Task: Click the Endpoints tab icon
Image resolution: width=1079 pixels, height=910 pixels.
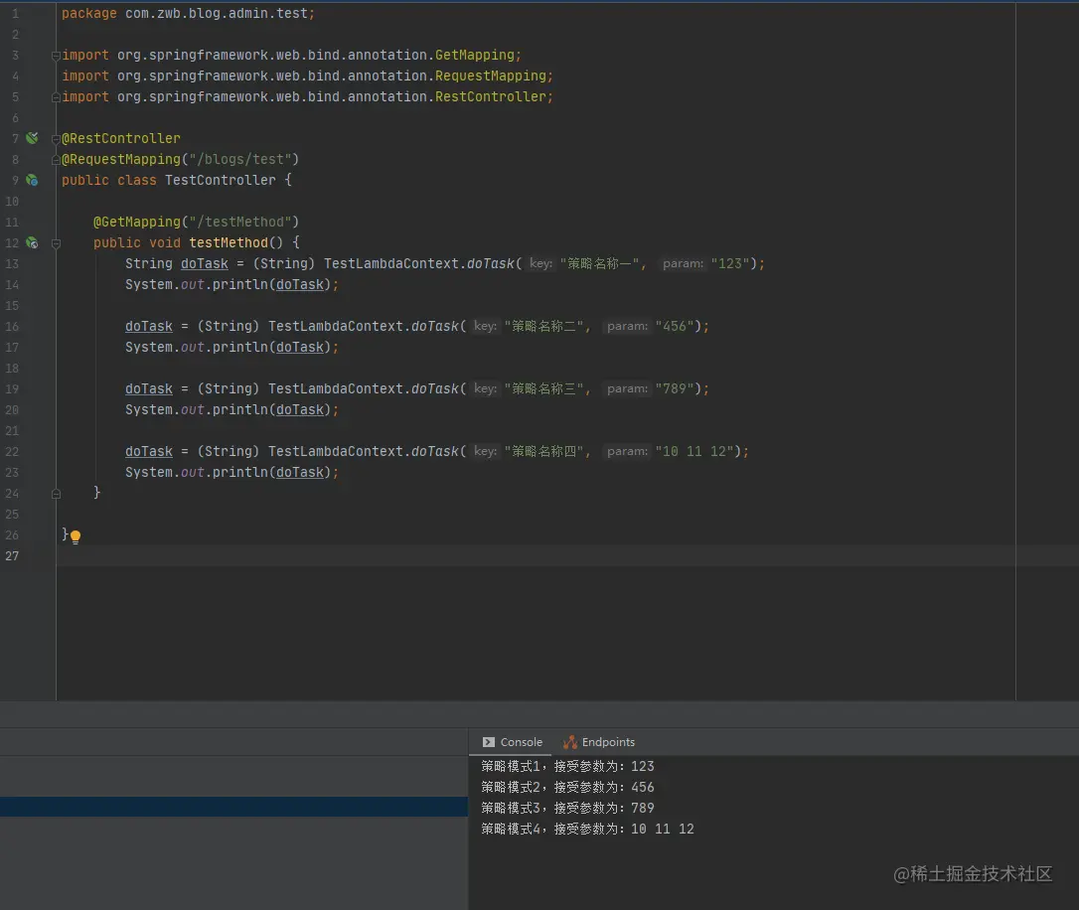Action: [569, 742]
